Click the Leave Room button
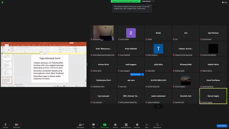Image resolution: width=229 pixels, height=129 pixels. 222,126
